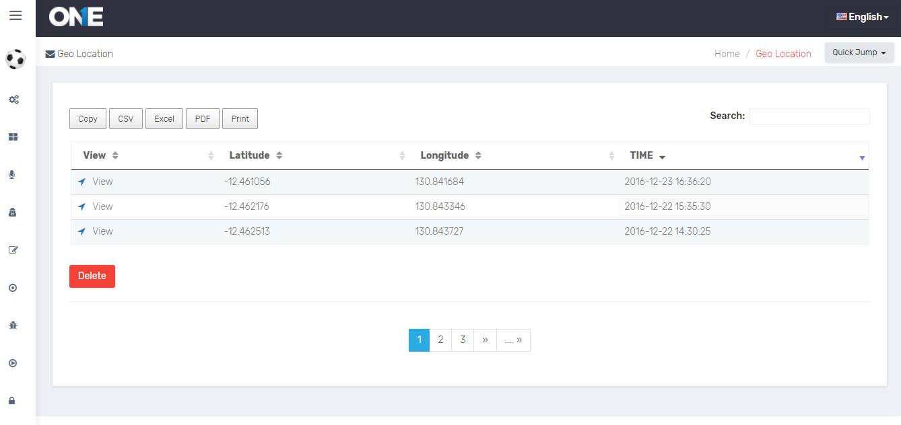Open the dashboard grid sidebar icon
Screen dimensions: 901x425
(13, 137)
